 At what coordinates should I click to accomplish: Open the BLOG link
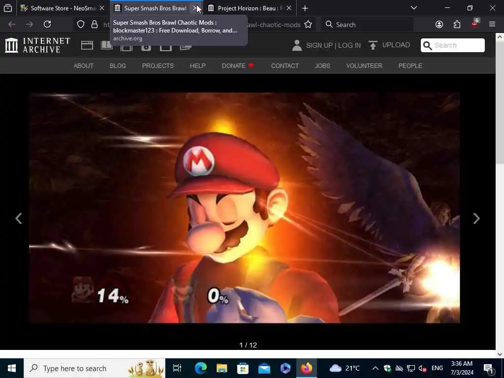118,65
